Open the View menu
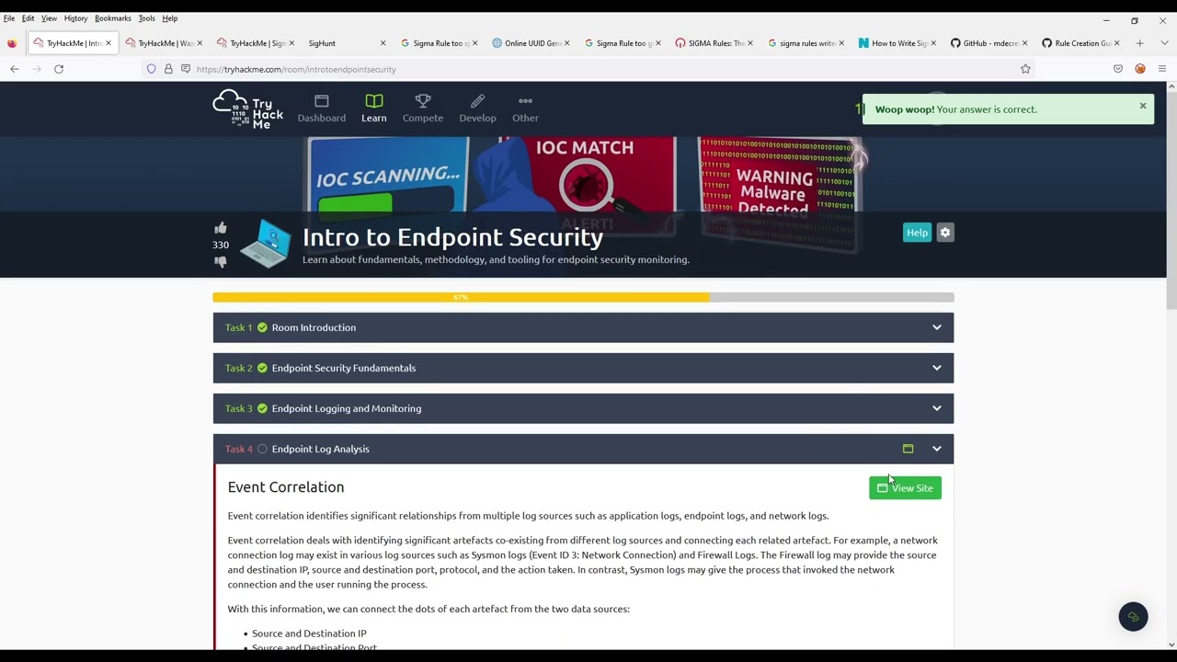1177x662 pixels. pyautogui.click(x=49, y=18)
